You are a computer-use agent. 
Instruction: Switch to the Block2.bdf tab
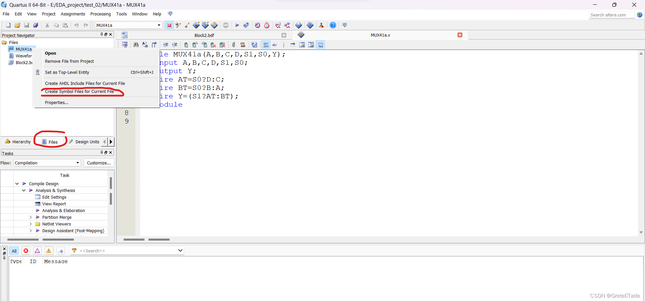tap(204, 35)
